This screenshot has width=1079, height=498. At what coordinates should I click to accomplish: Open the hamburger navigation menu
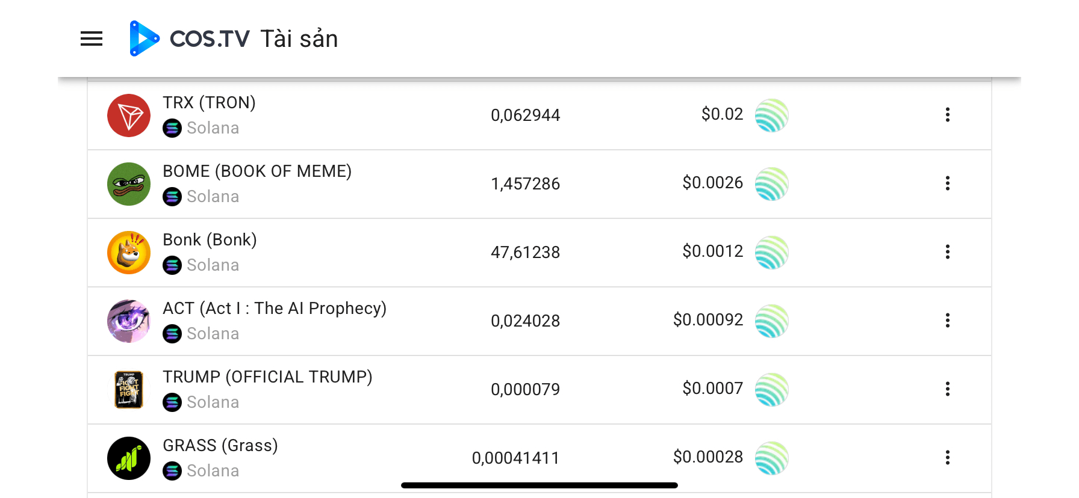coord(92,38)
